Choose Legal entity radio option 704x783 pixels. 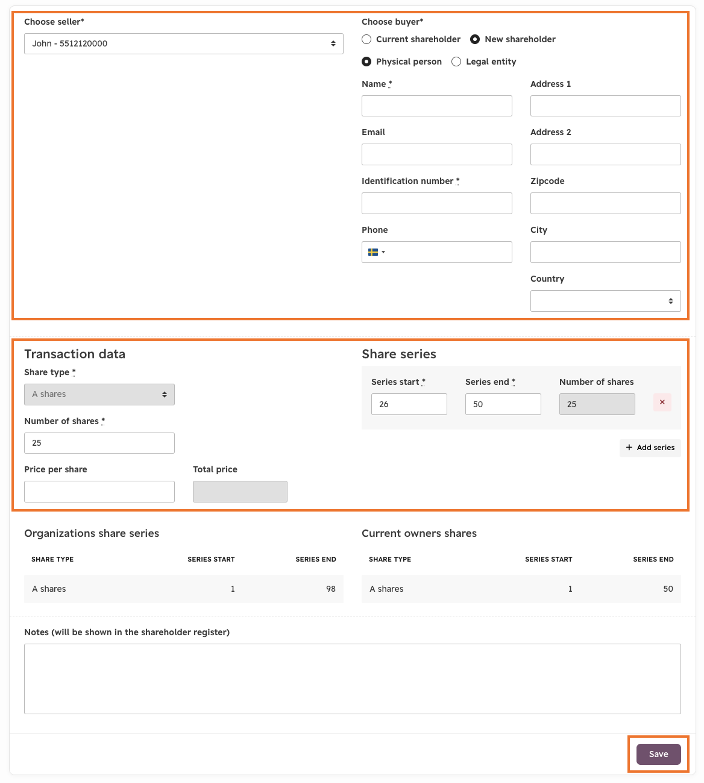point(456,62)
